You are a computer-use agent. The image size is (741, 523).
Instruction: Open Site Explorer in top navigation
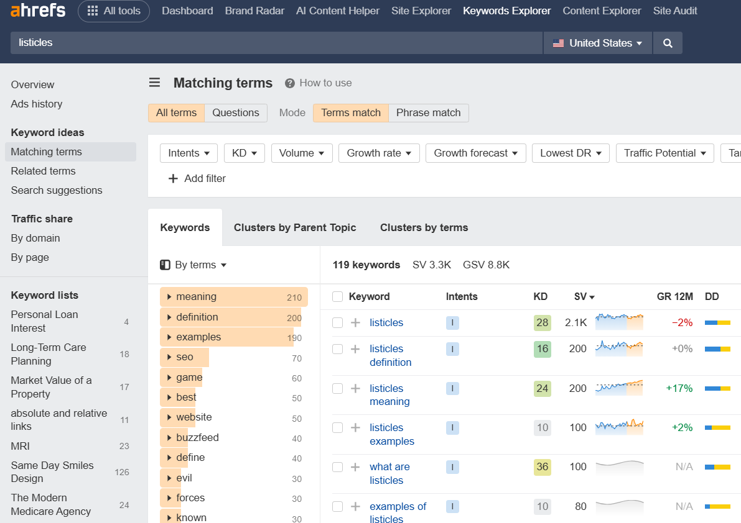[421, 11]
